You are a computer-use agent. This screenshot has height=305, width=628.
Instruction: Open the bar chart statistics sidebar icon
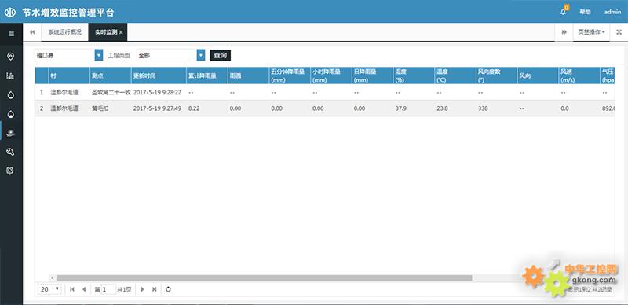pyautogui.click(x=11, y=75)
